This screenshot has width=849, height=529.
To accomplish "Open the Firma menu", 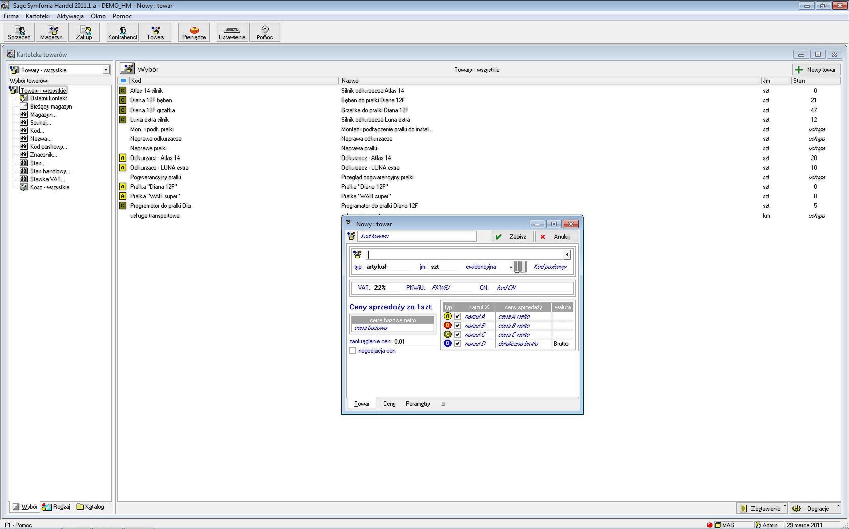I will pyautogui.click(x=11, y=16).
